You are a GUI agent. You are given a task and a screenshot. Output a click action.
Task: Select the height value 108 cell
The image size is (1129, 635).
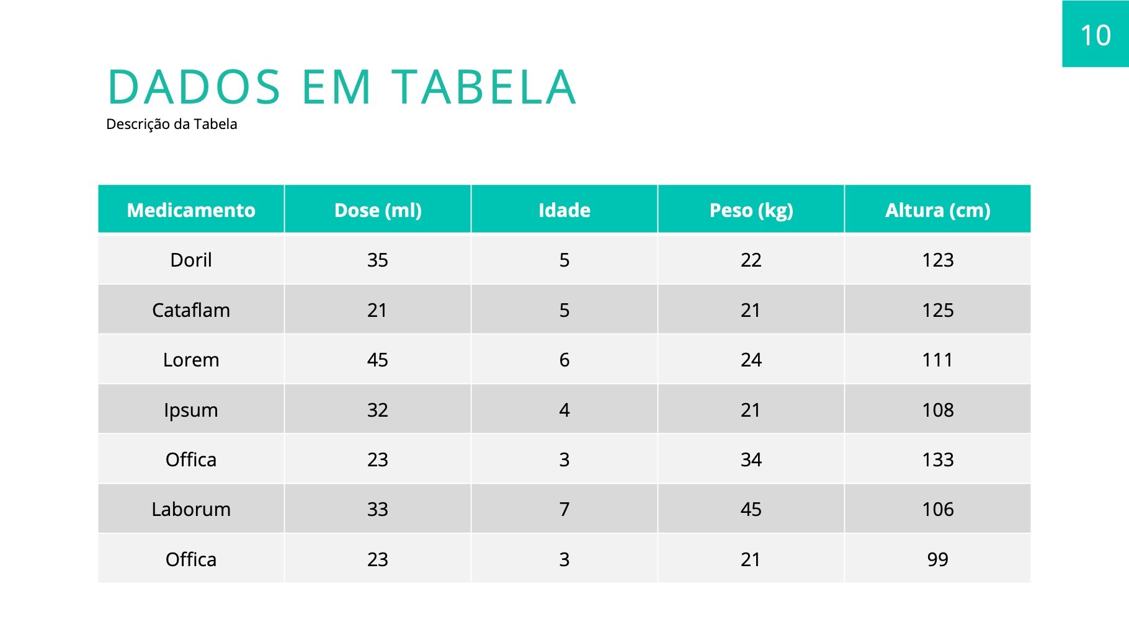click(937, 410)
